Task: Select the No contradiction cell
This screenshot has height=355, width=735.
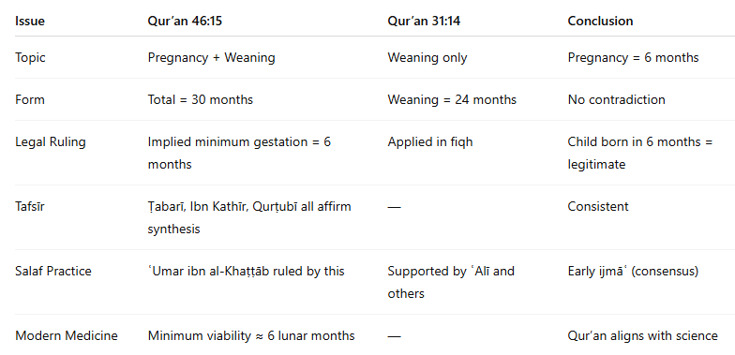Action: click(x=616, y=99)
